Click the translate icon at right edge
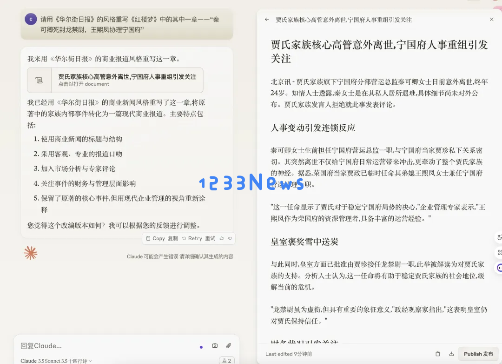 click(x=499, y=237)
